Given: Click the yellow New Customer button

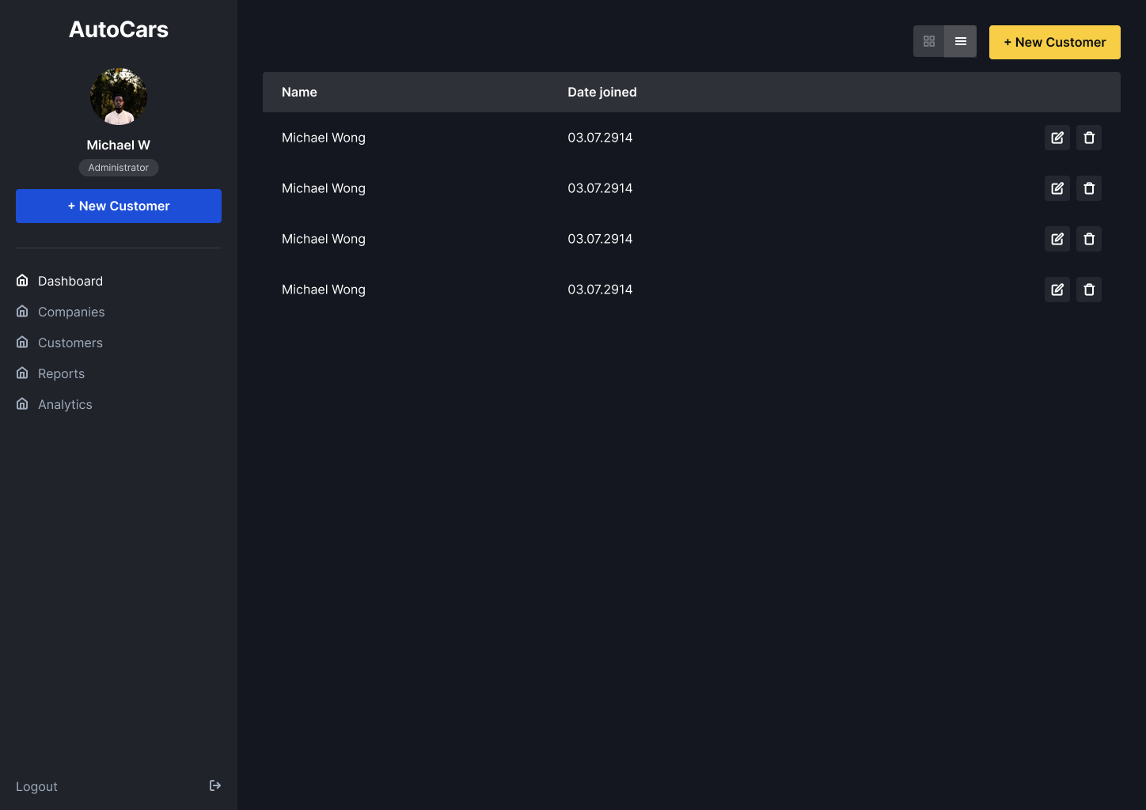Looking at the screenshot, I should pos(1054,42).
